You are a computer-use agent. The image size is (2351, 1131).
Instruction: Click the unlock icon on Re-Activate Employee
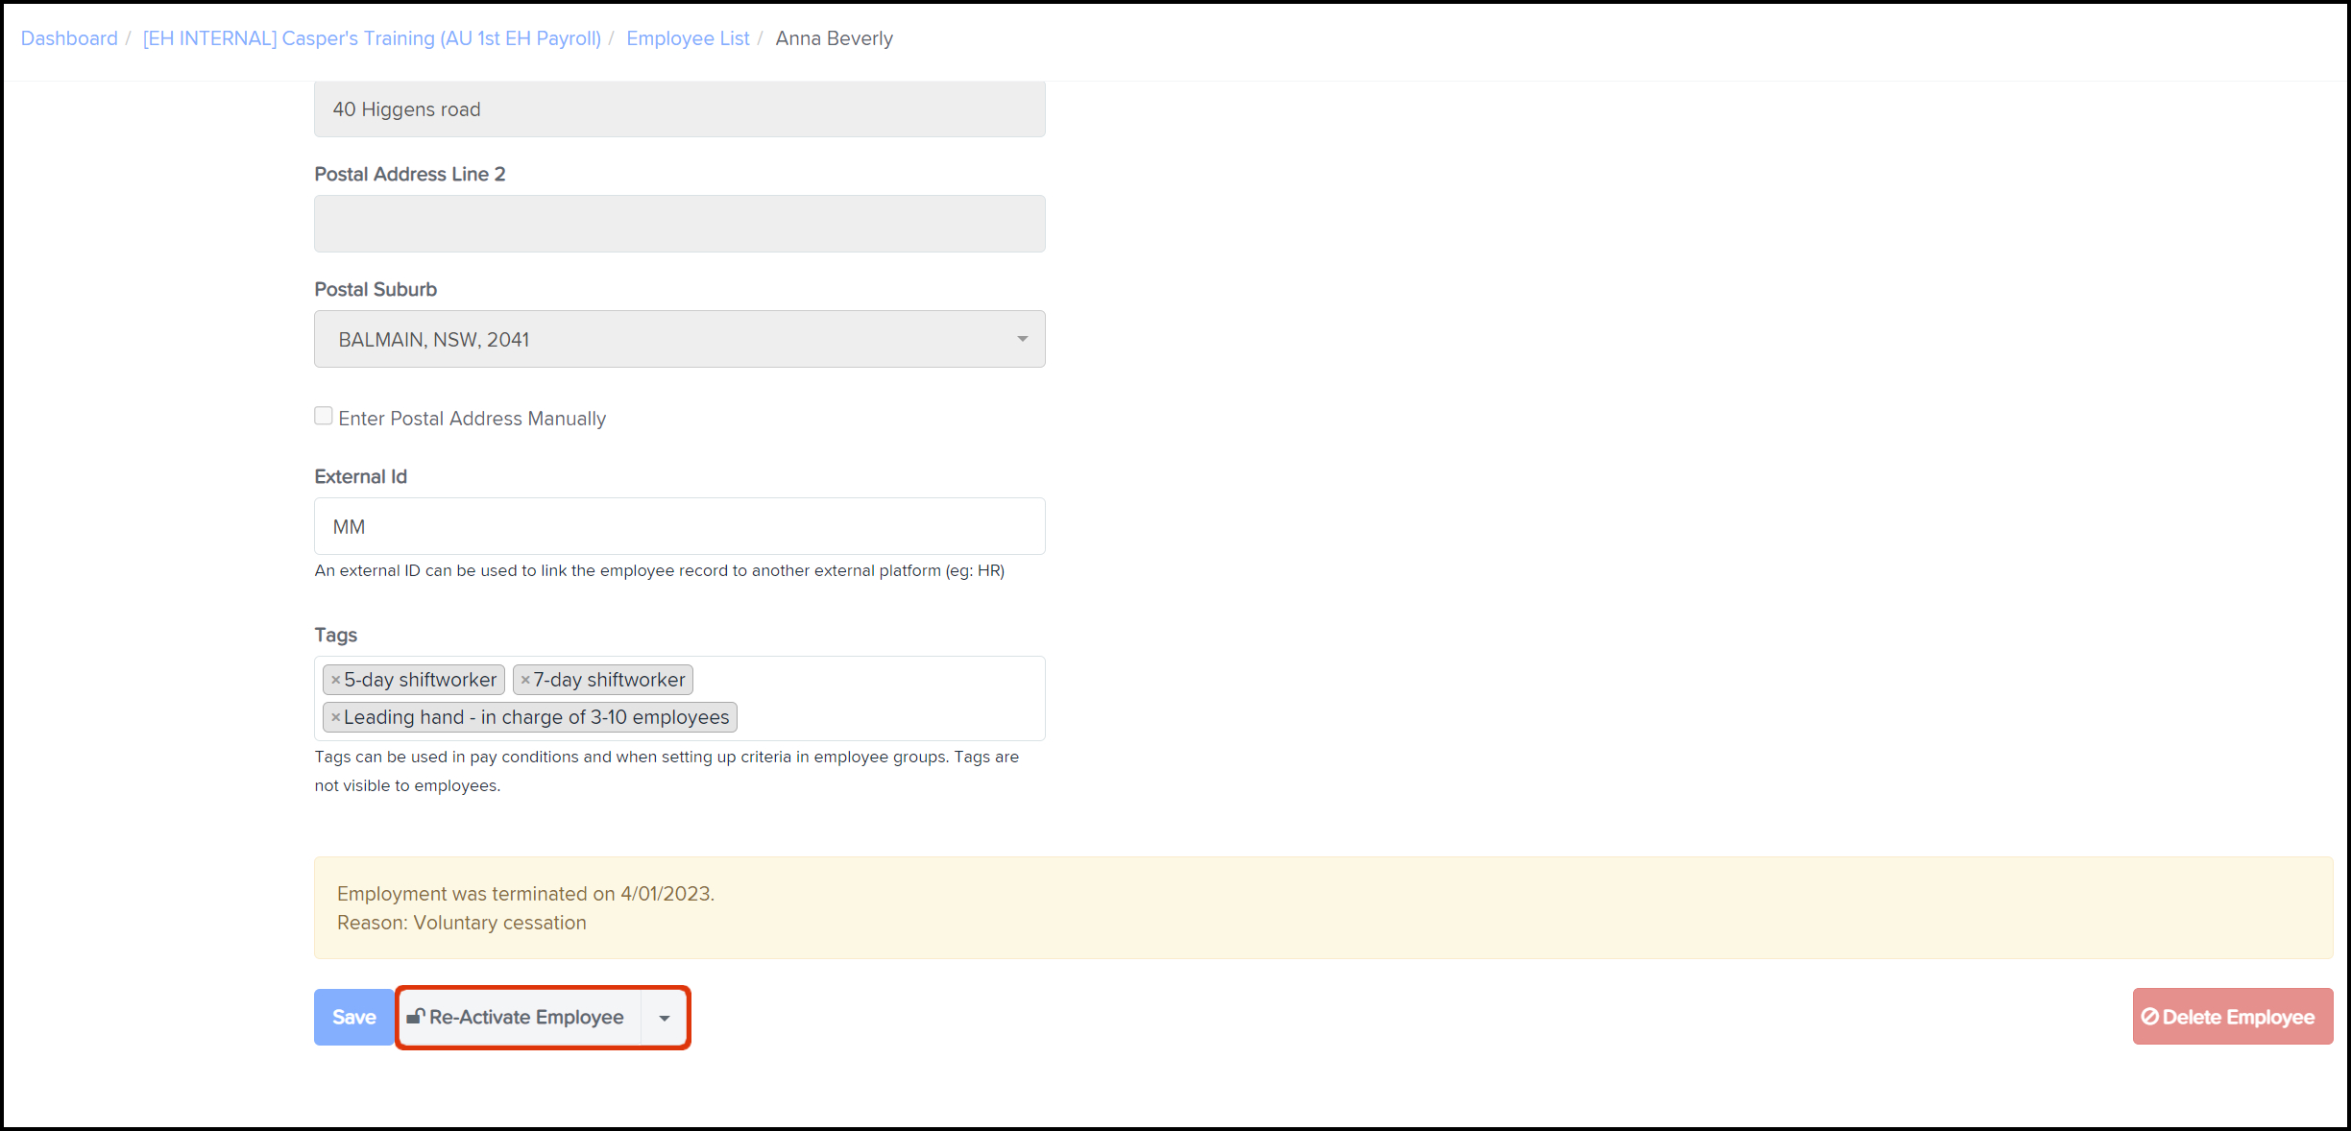click(x=416, y=1016)
